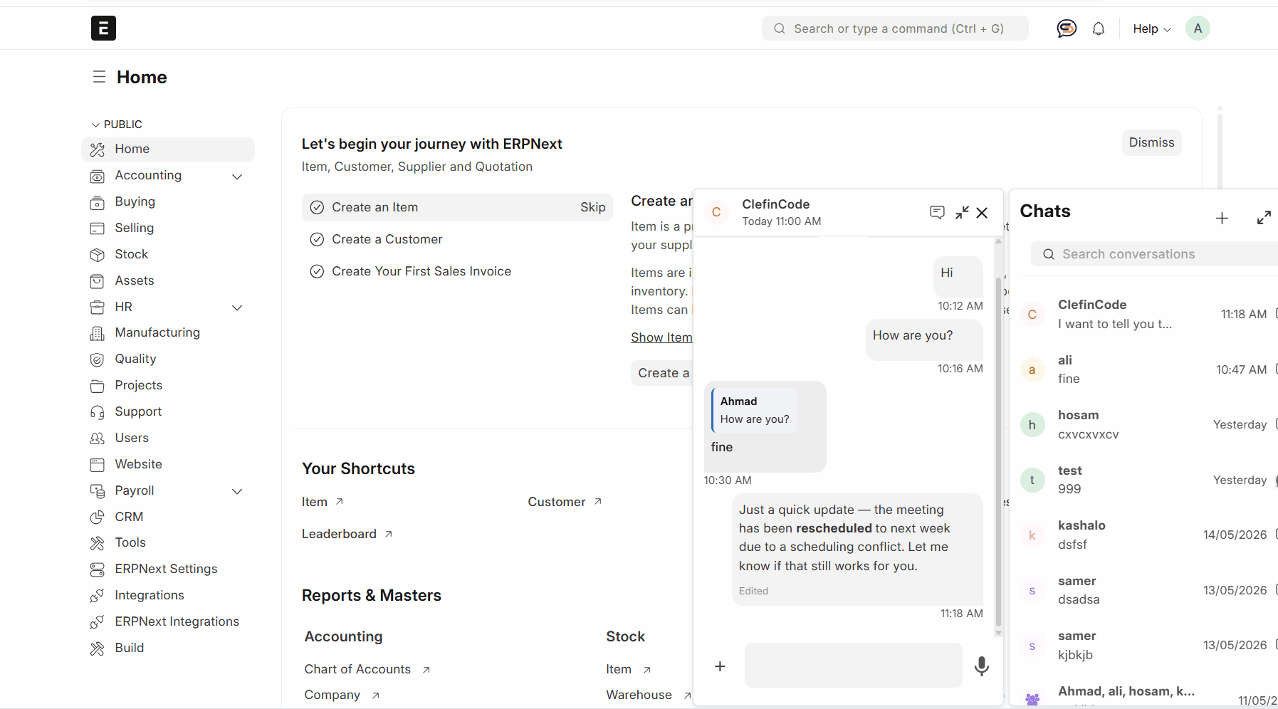
Task: Add an attachment with the plus icon
Action: [x=720, y=666]
